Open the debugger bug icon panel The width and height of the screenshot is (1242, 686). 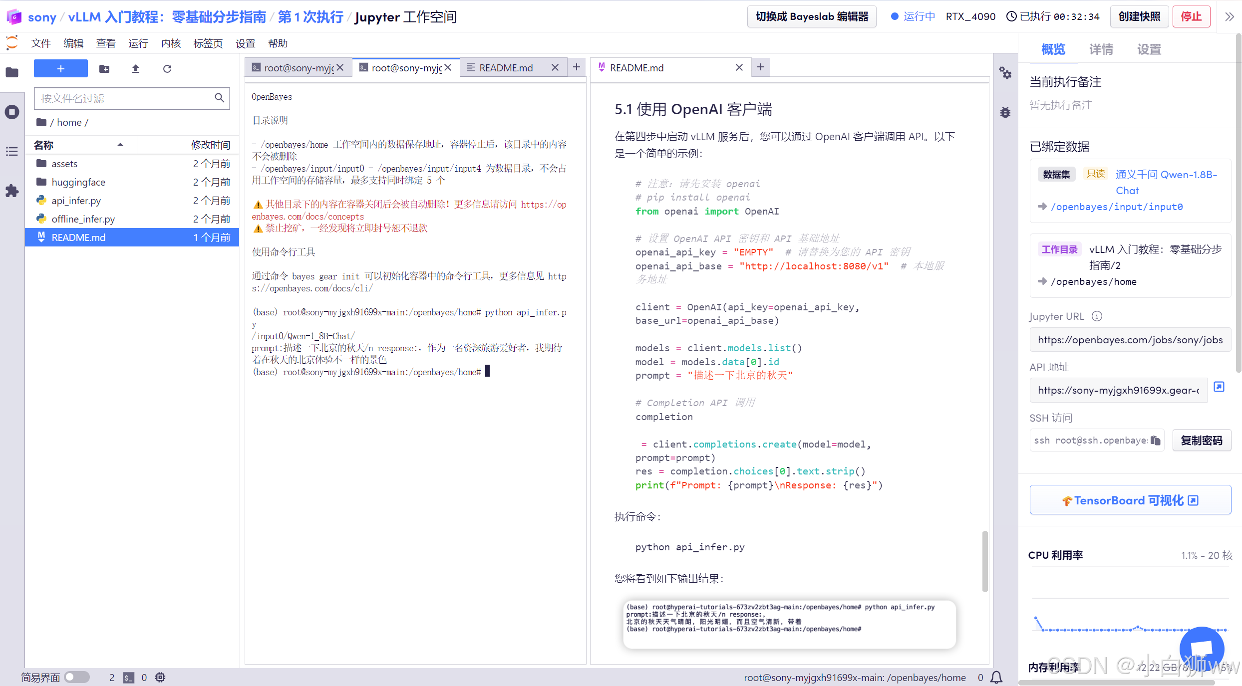coord(1005,112)
